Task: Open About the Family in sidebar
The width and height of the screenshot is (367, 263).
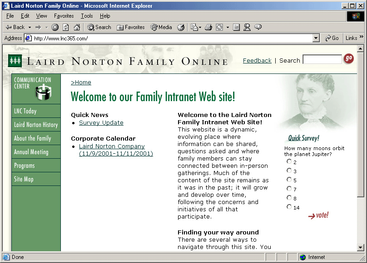Action: pos(36,138)
